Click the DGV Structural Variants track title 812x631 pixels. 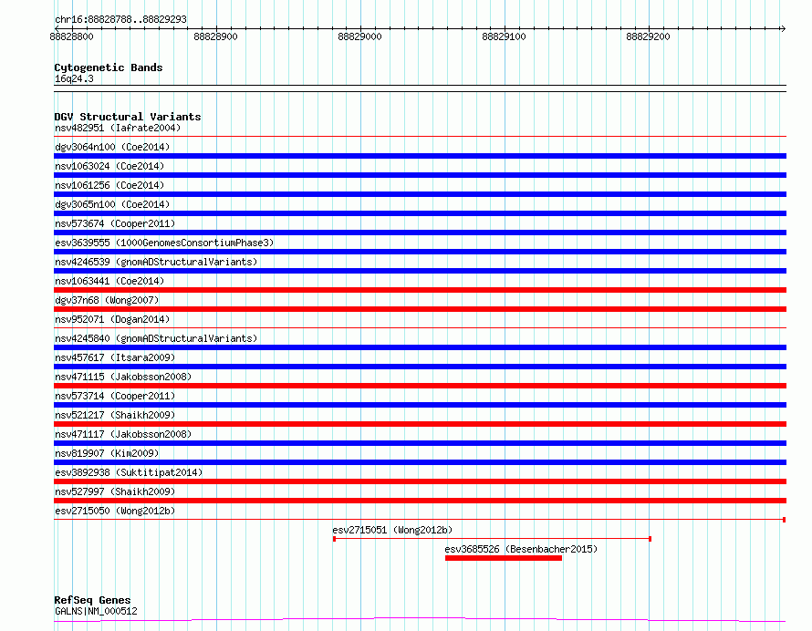coord(128,117)
